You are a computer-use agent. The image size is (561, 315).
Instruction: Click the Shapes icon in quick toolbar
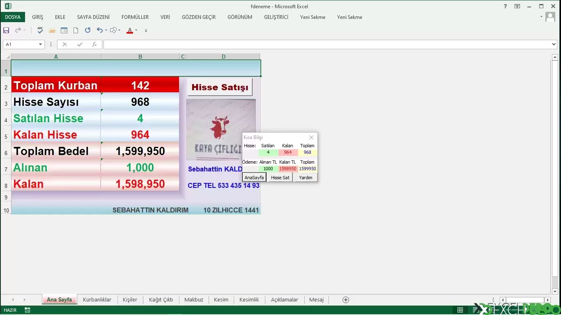click(113, 30)
